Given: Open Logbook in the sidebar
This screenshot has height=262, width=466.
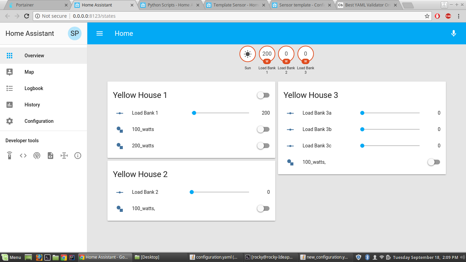Looking at the screenshot, I should pyautogui.click(x=43, y=88).
